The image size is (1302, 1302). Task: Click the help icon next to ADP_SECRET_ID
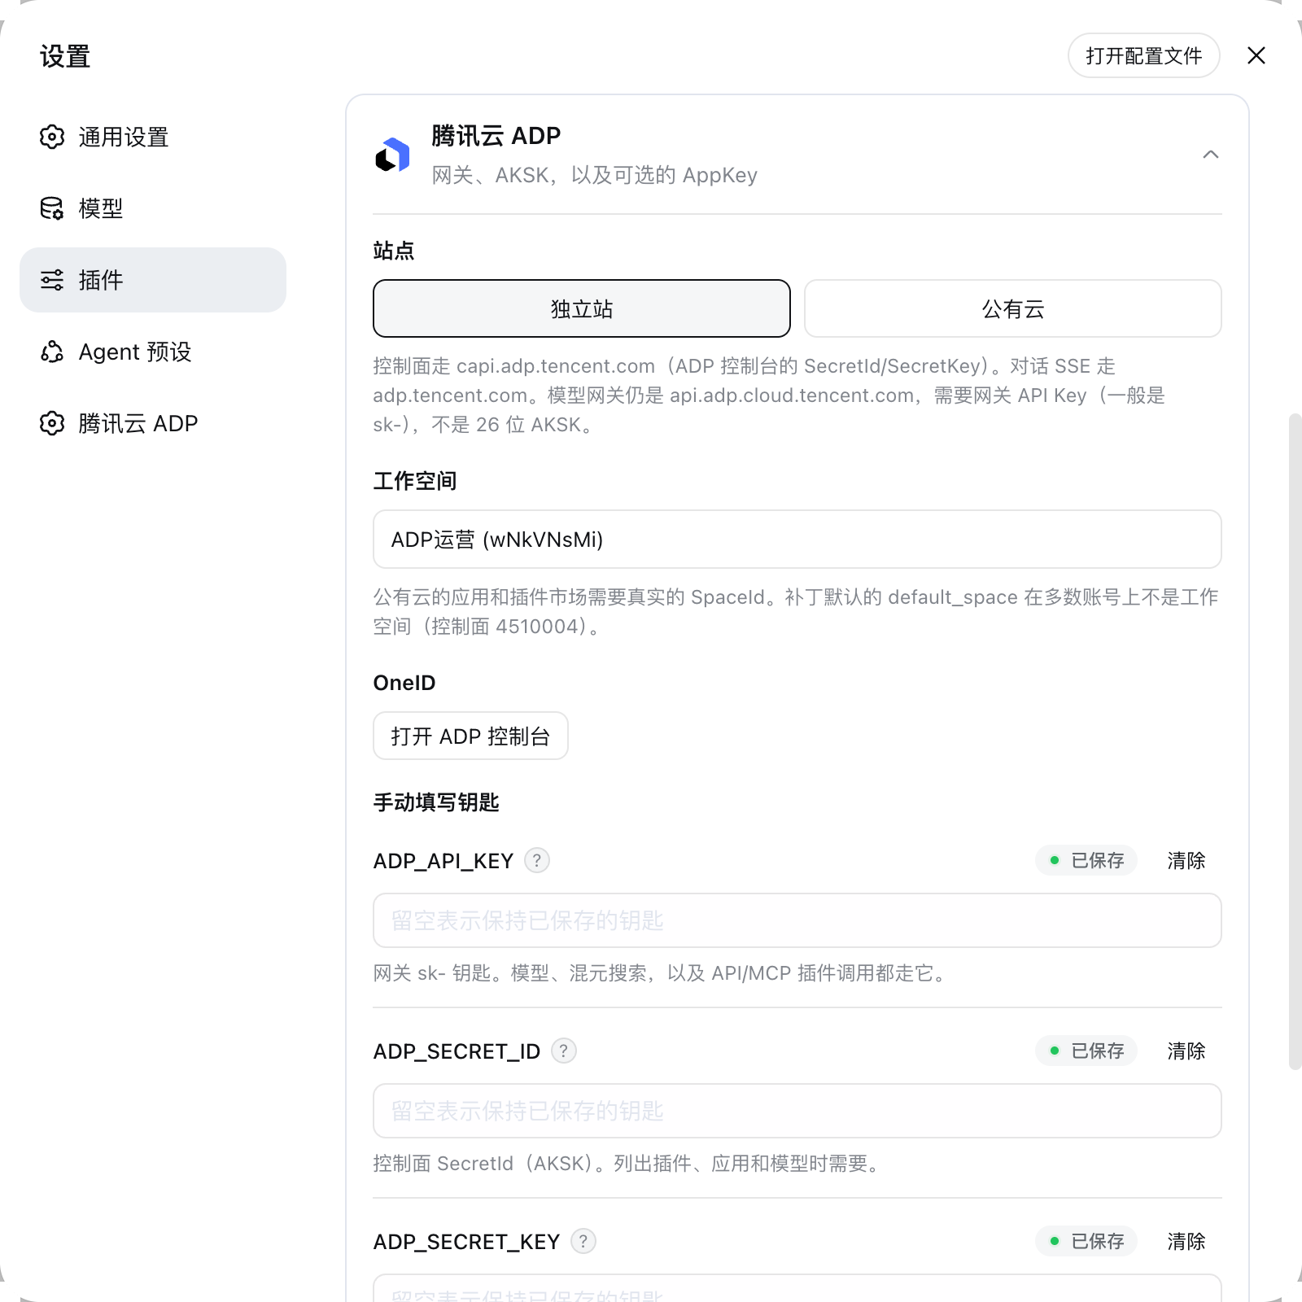click(x=564, y=1051)
